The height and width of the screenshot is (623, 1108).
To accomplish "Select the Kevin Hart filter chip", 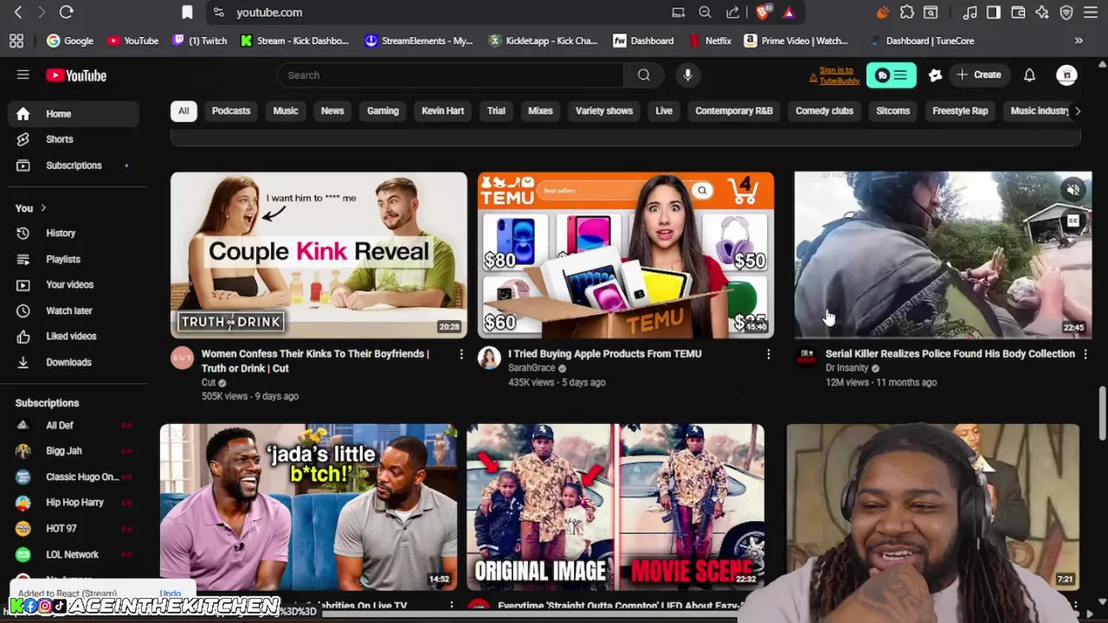I will pos(442,111).
